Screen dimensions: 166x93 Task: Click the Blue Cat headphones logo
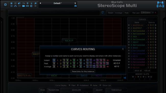coord(160,5)
